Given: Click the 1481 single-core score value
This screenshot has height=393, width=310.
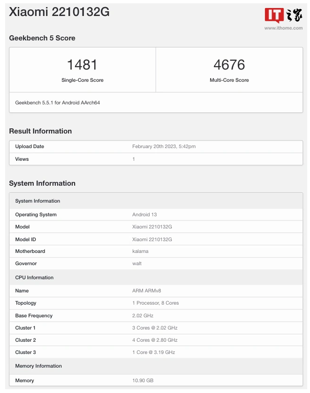Looking at the screenshot, I should 82,65.
